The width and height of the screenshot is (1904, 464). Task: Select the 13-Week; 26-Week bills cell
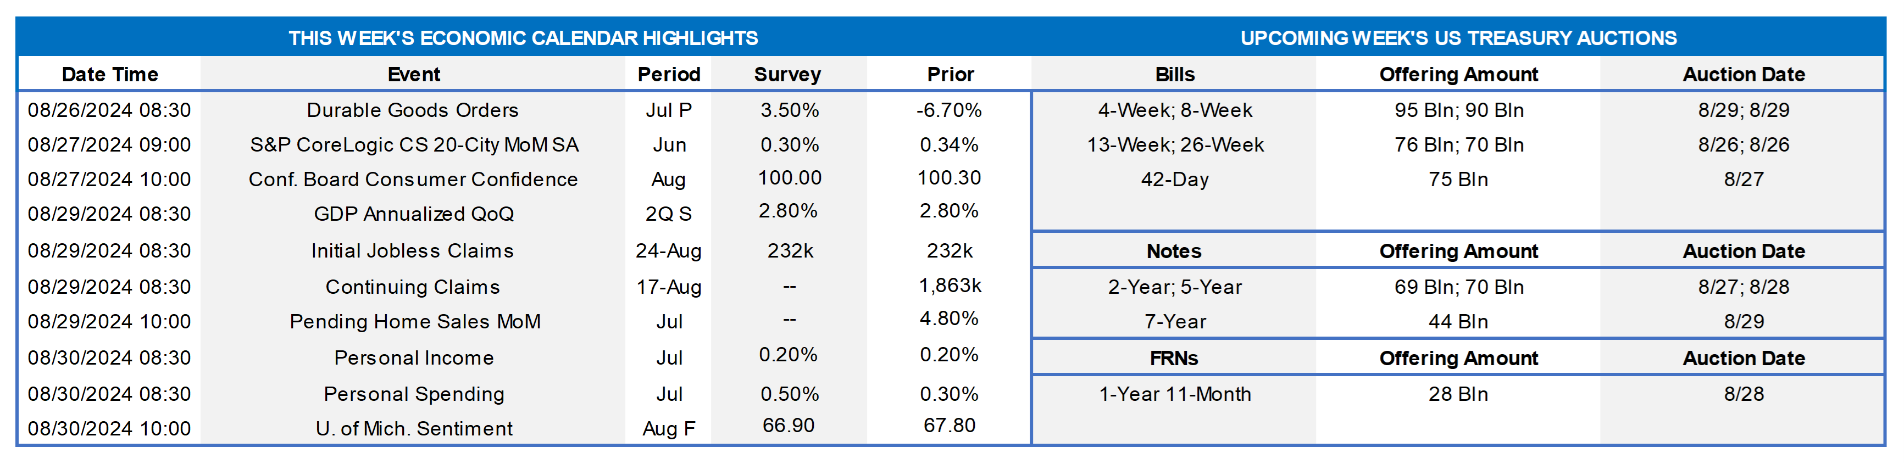click(1174, 145)
